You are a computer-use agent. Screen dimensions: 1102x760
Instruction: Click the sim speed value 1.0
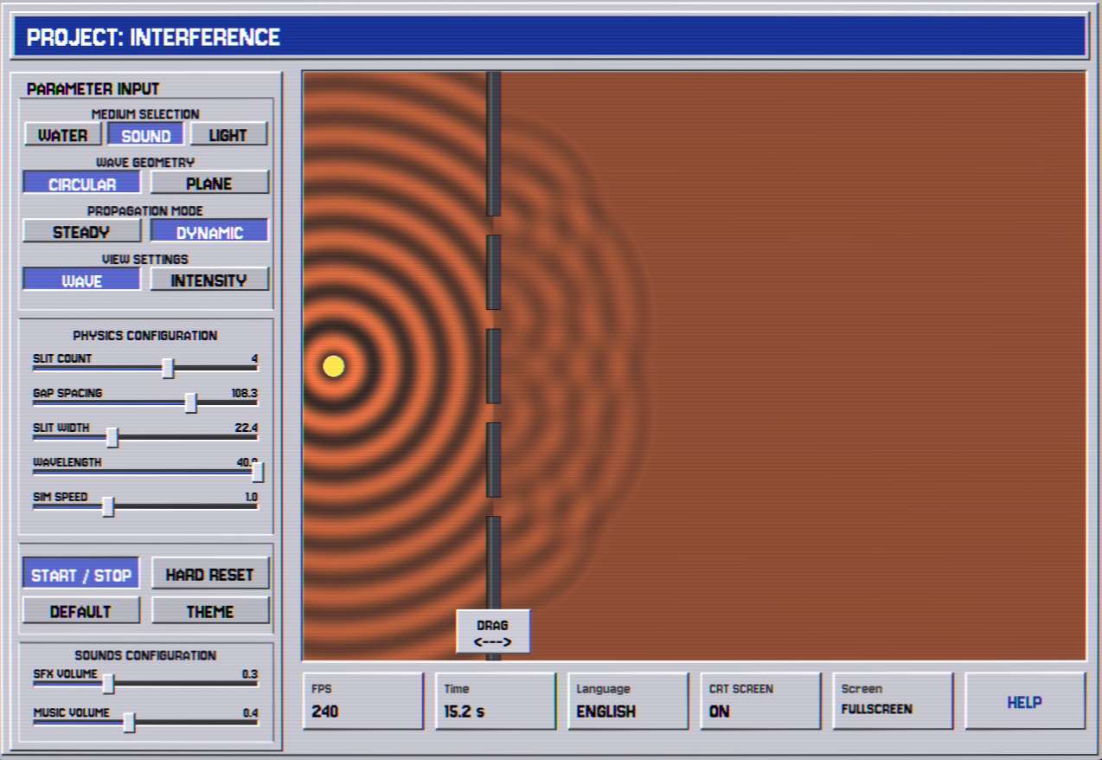251,497
